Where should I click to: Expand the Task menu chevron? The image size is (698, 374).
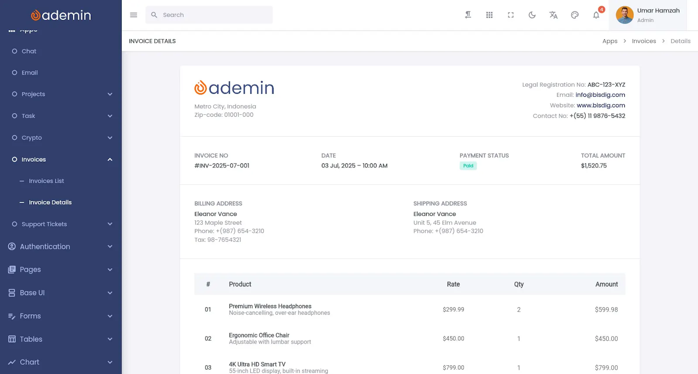coord(110,116)
